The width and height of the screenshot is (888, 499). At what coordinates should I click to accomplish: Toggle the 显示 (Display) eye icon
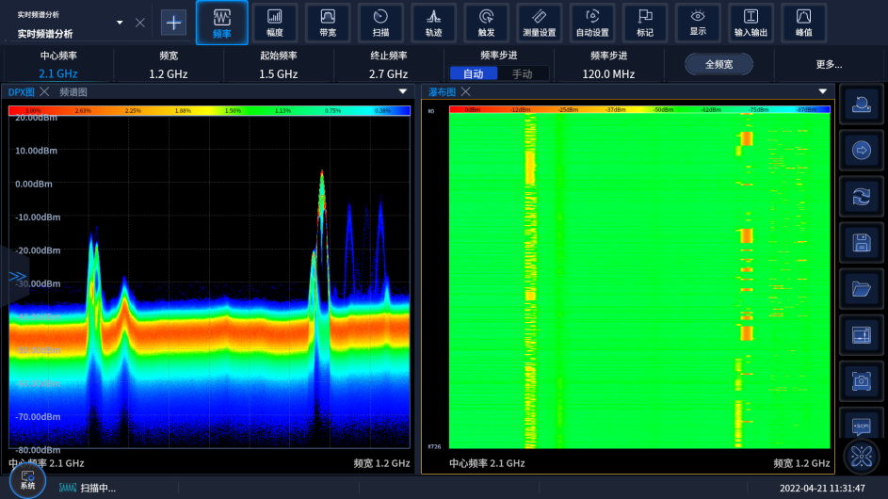(x=698, y=23)
